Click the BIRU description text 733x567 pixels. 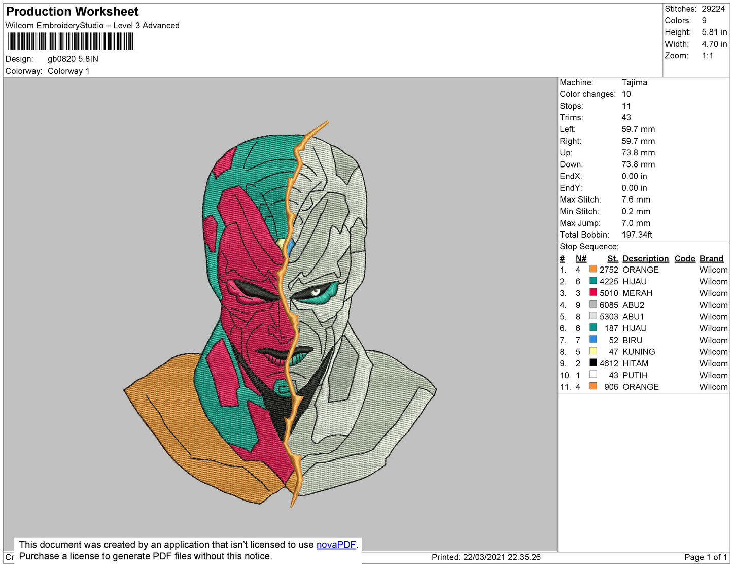click(632, 340)
